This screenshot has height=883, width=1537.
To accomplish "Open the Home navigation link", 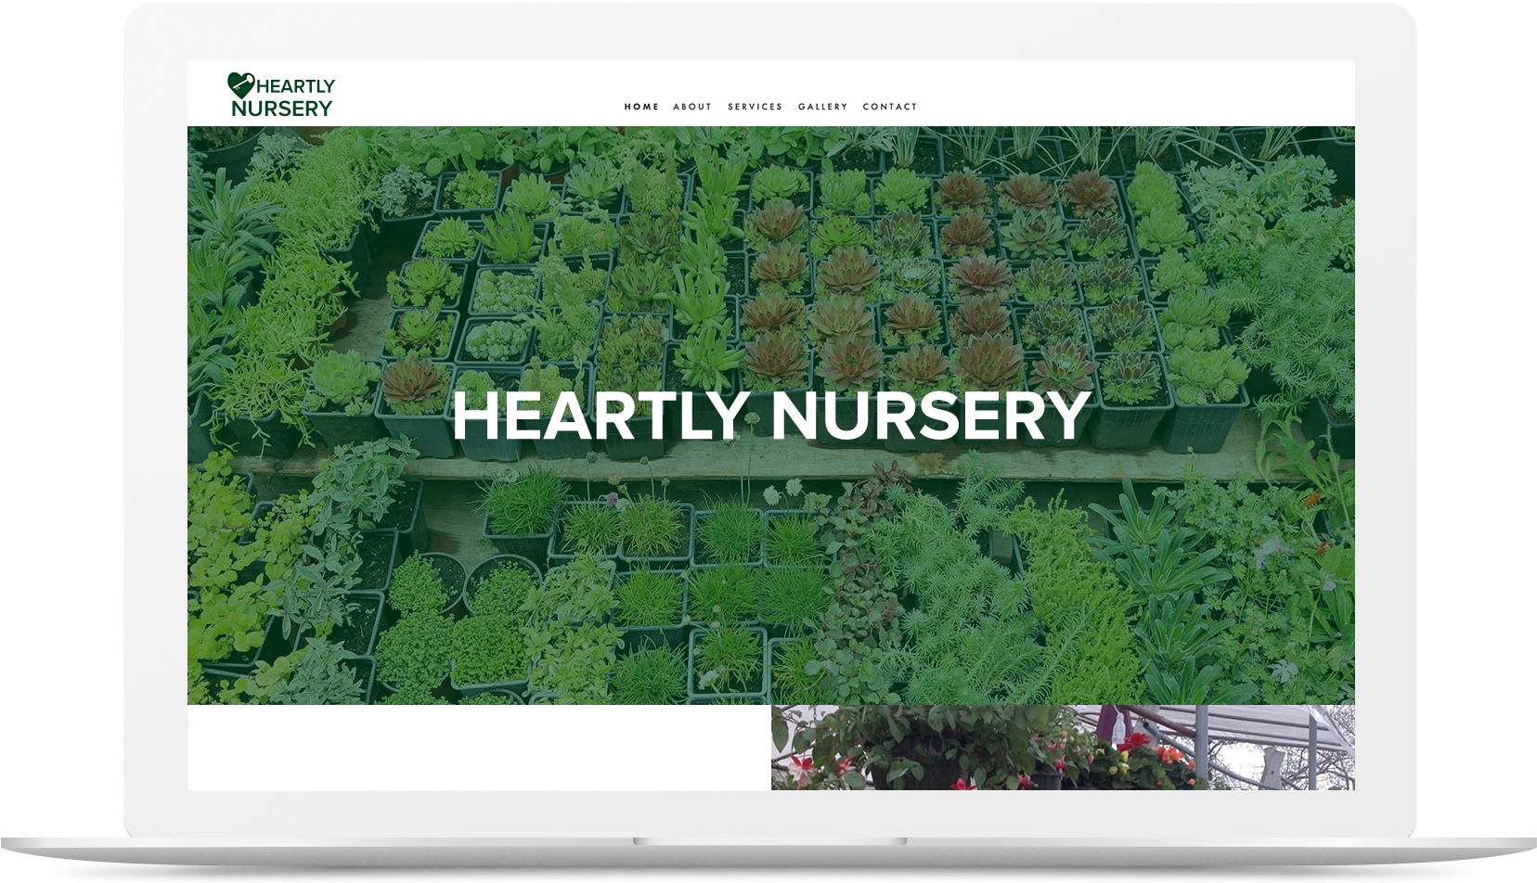I will [x=641, y=107].
